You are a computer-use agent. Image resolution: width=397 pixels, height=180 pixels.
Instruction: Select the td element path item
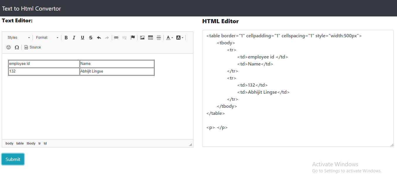45,143
